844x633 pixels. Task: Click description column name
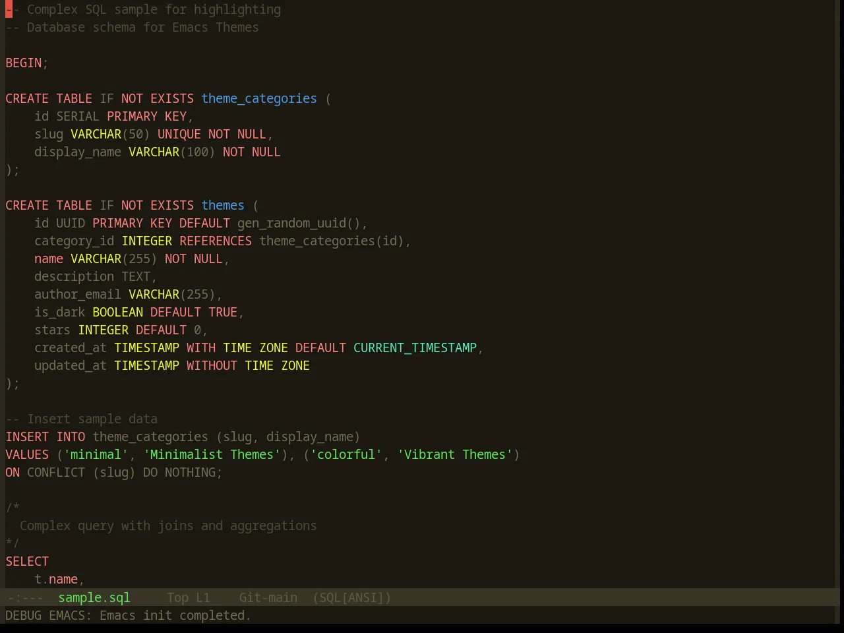[x=75, y=276]
